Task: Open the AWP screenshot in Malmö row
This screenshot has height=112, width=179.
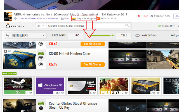Action: tap(163, 59)
